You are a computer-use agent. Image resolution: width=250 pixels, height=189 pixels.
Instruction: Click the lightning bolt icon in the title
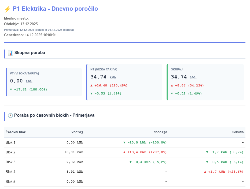[x=7, y=9]
